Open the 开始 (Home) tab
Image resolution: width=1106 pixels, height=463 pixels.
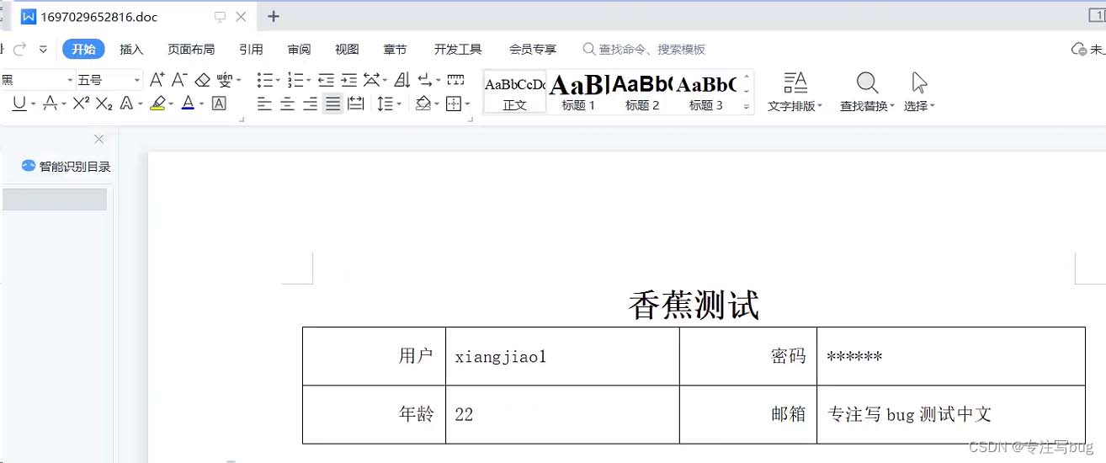(83, 50)
